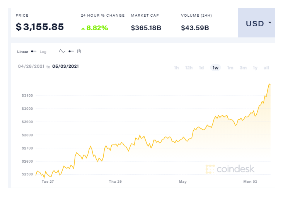
Task: Select the 1h time range
Action: (176, 68)
